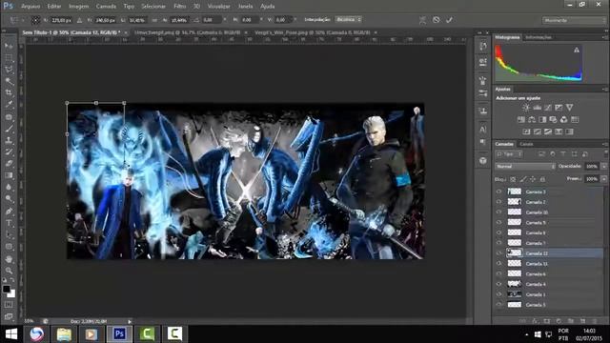Open the Janela menu

tap(245, 7)
